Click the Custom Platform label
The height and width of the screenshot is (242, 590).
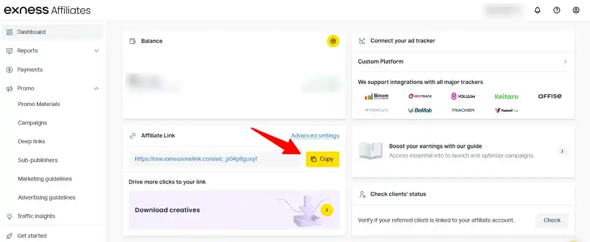[381, 62]
